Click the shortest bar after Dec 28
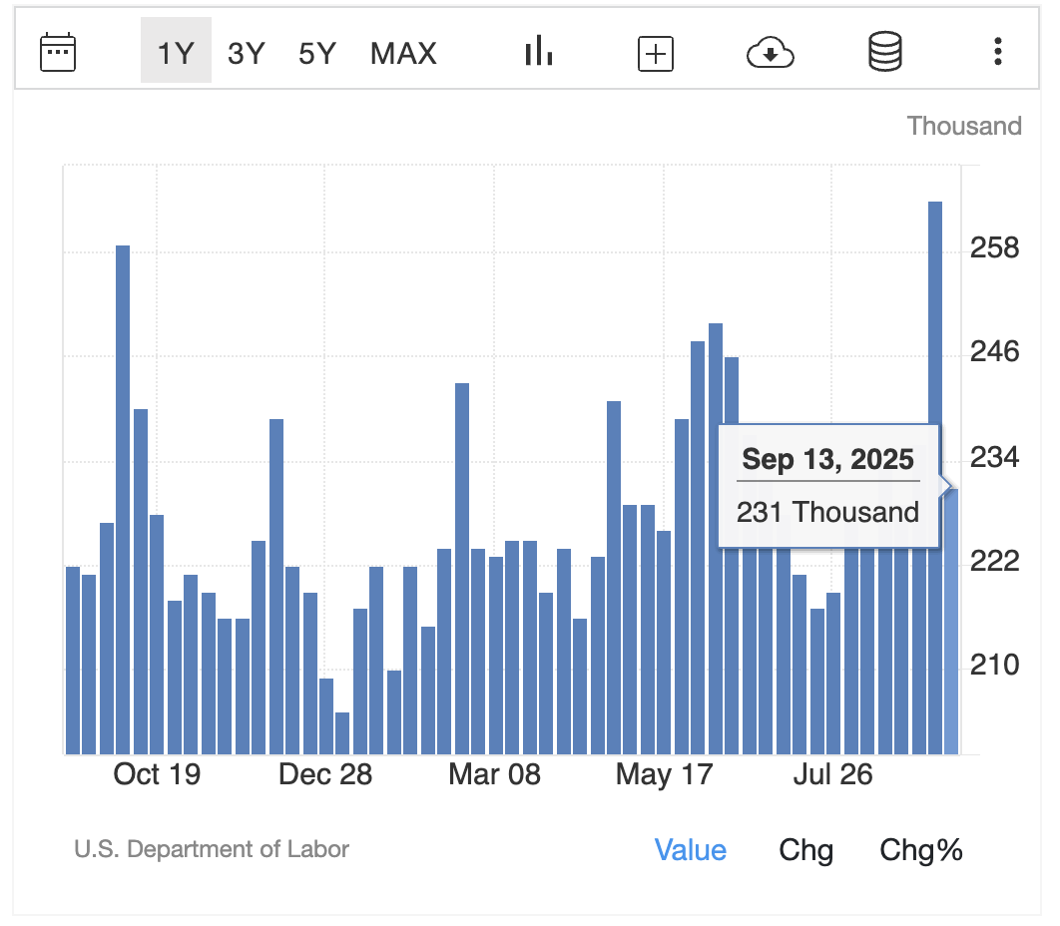 click(x=342, y=733)
